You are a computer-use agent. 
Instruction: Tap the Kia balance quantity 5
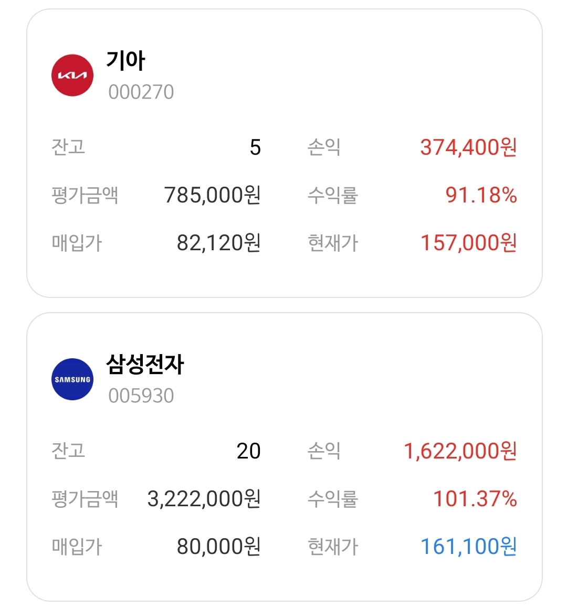pyautogui.click(x=255, y=147)
